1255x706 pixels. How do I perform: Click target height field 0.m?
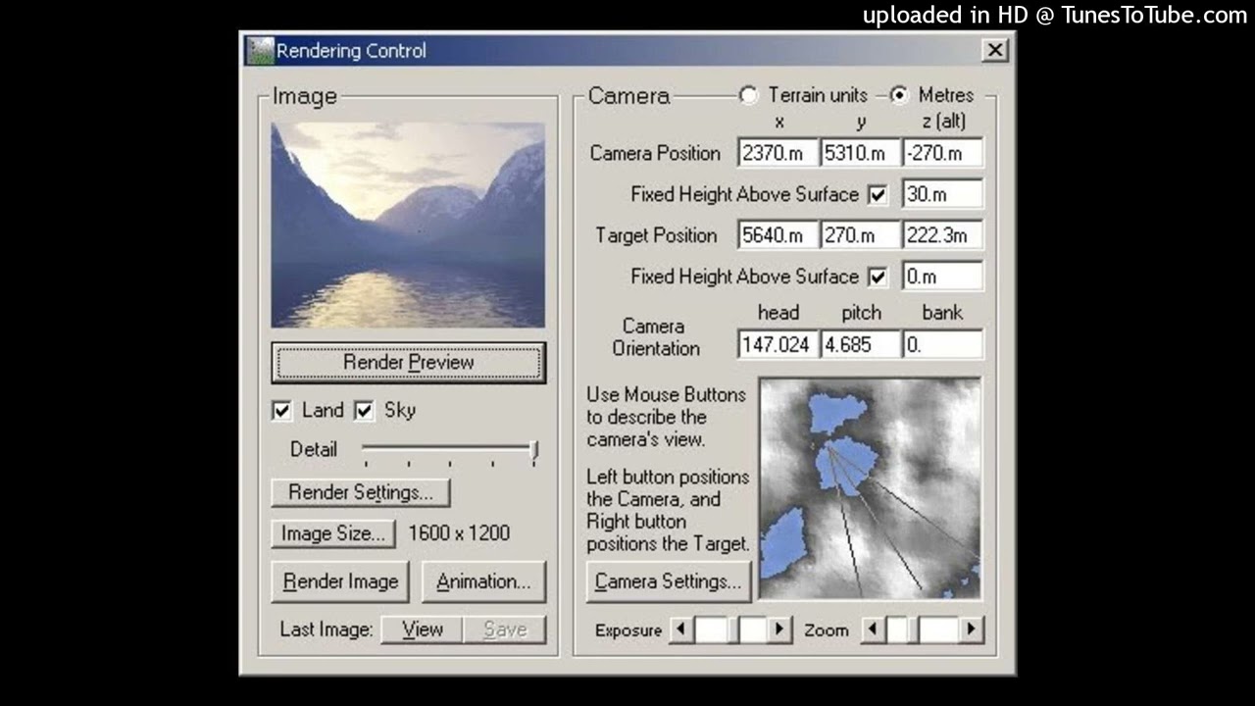[942, 277]
